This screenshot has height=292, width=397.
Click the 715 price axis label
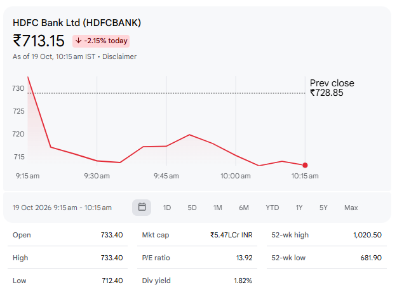pos(19,157)
